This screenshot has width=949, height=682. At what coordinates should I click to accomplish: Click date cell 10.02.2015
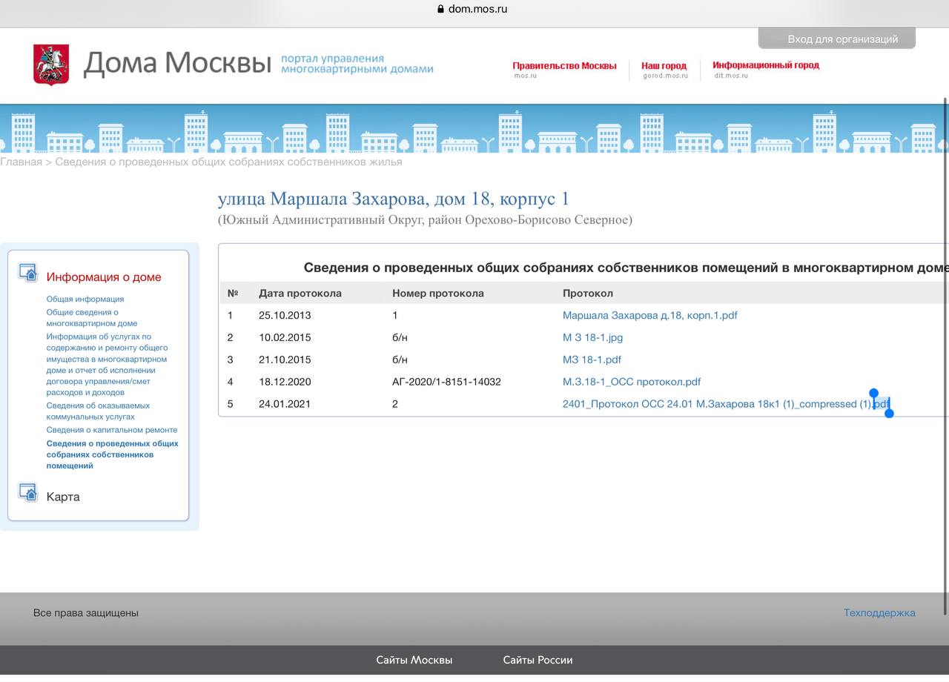(x=285, y=337)
